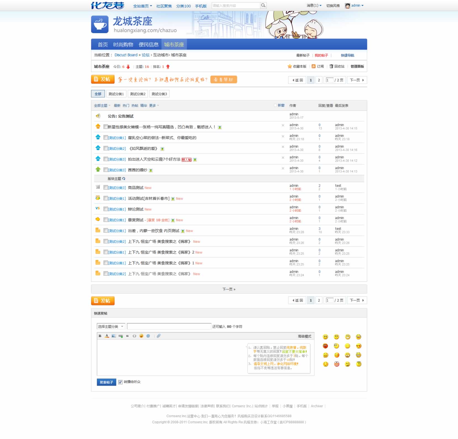Open the admin account dropdown

356,5
